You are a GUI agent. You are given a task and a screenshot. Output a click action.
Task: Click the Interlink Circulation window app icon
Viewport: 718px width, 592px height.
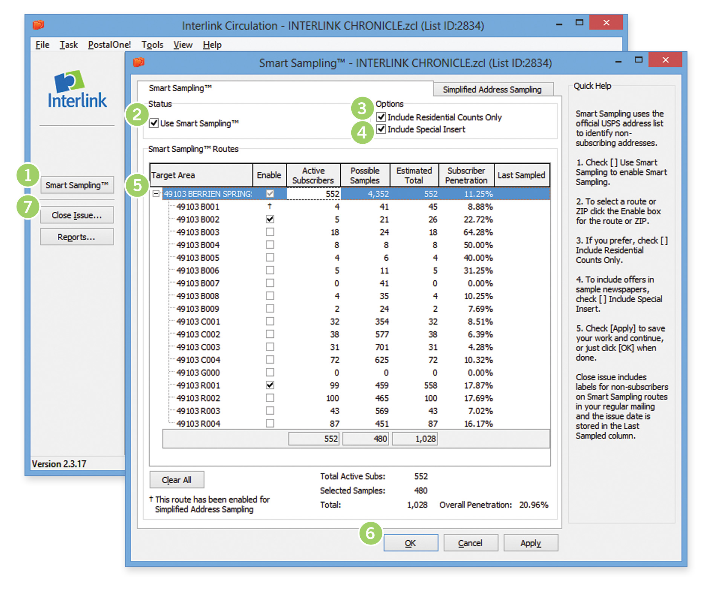38,25
